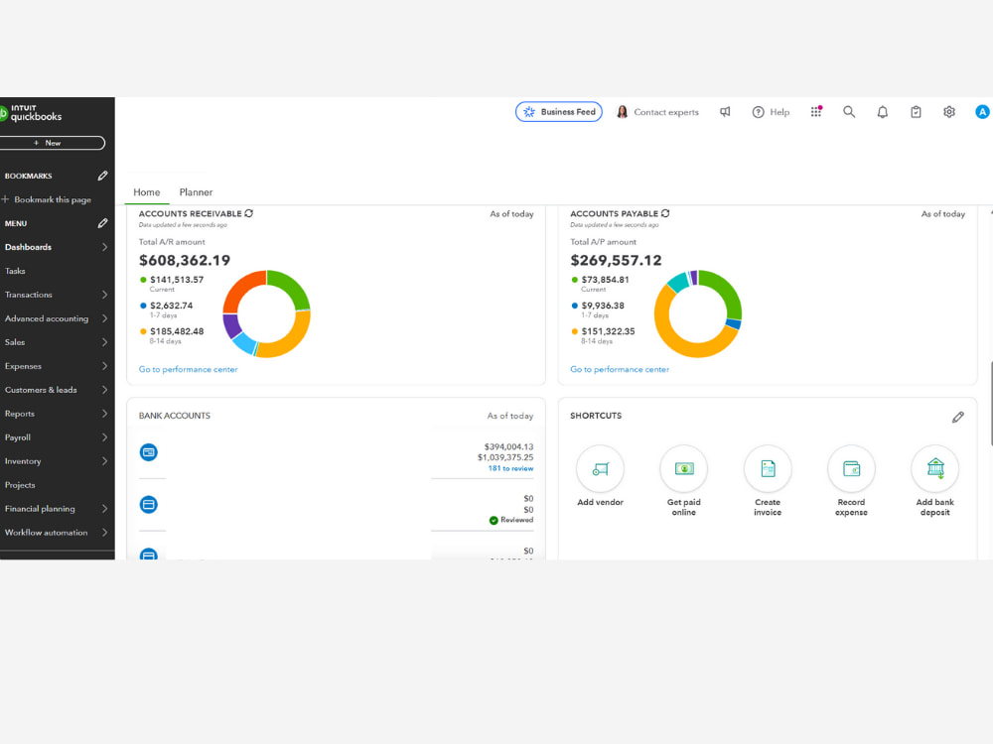The image size is (993, 744).
Task: Edit bookmarks with the pencil icon
Action: [x=102, y=176]
